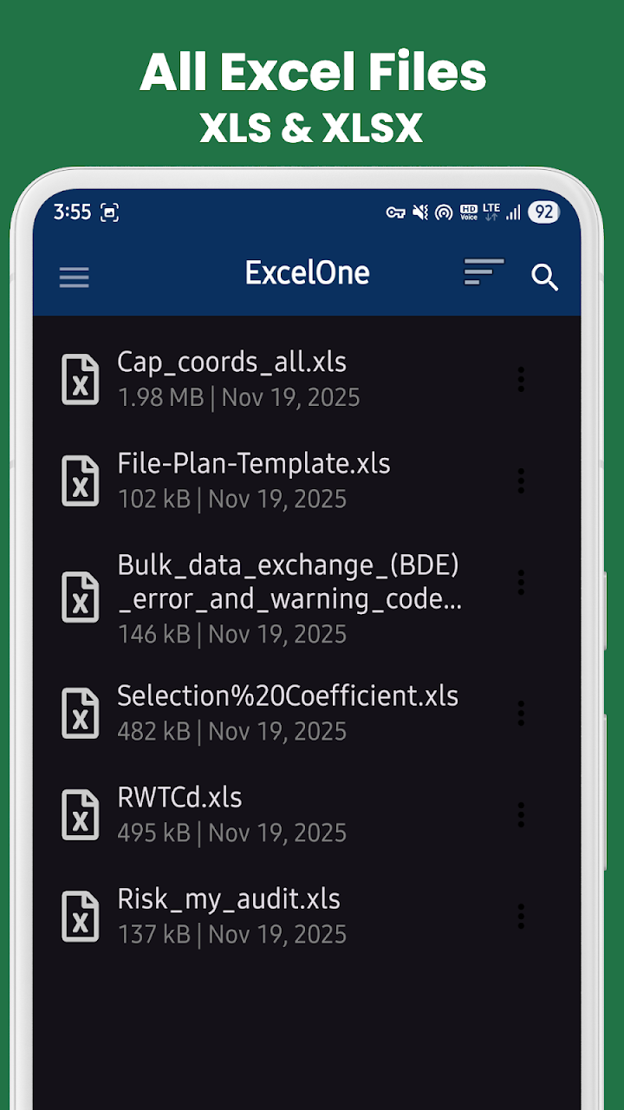Screen dimensions: 624x1110
Task: Tap the LTE network status icon
Action: click(x=491, y=212)
